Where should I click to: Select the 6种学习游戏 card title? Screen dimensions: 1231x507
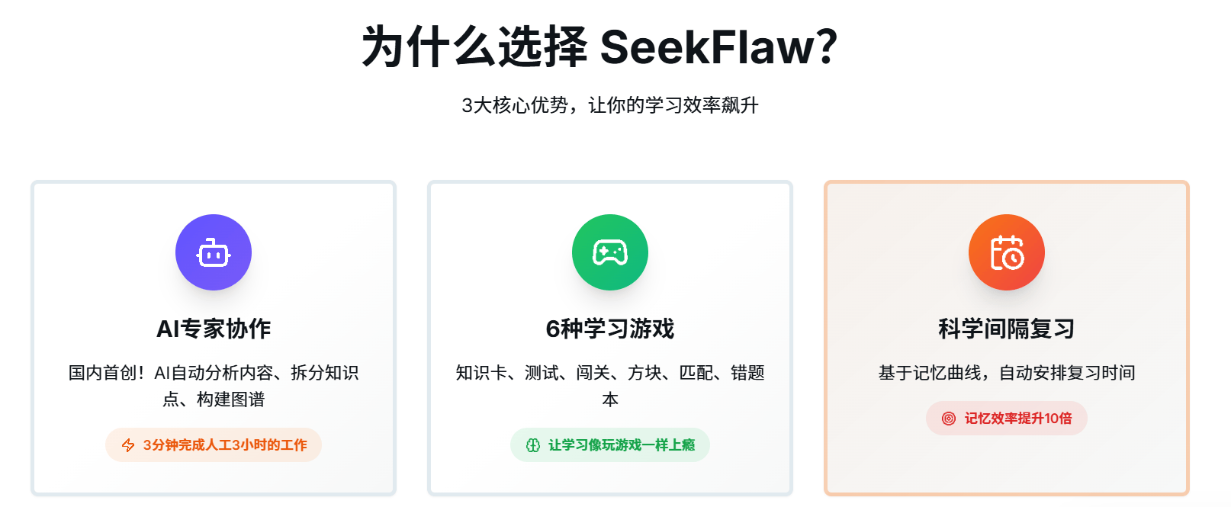pos(610,329)
